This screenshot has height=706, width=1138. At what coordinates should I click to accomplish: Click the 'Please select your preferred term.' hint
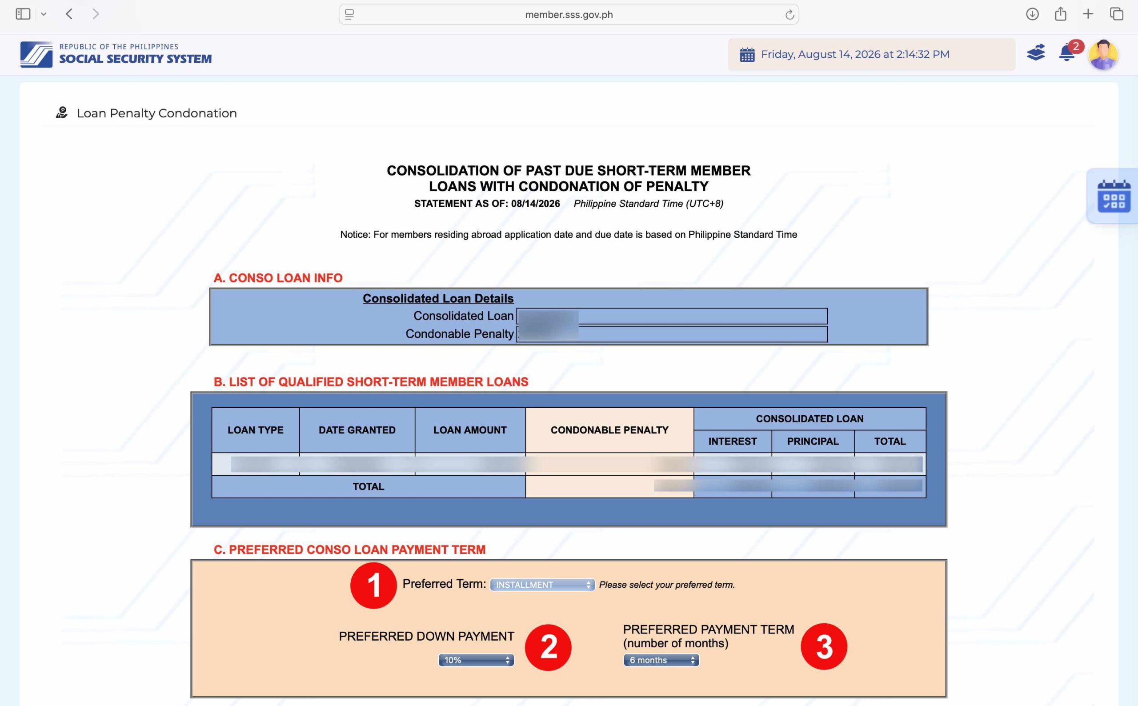point(667,585)
